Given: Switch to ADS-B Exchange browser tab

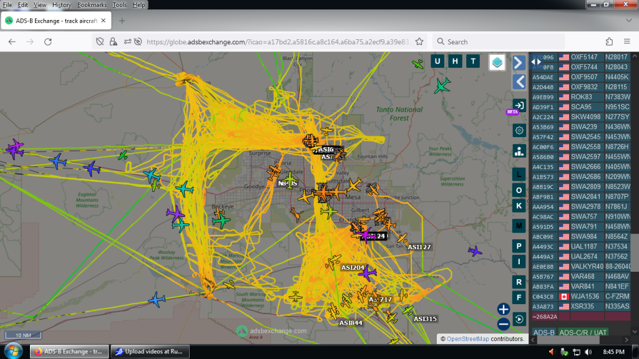Looking at the screenshot, I should pos(56,21).
